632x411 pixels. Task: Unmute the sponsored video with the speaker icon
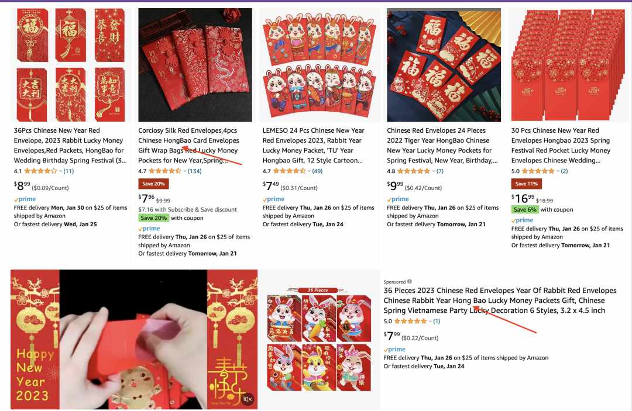[x=248, y=399]
